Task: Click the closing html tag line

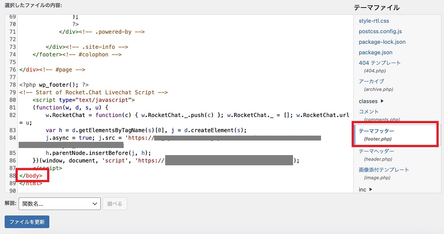Action: pyautogui.click(x=31, y=183)
